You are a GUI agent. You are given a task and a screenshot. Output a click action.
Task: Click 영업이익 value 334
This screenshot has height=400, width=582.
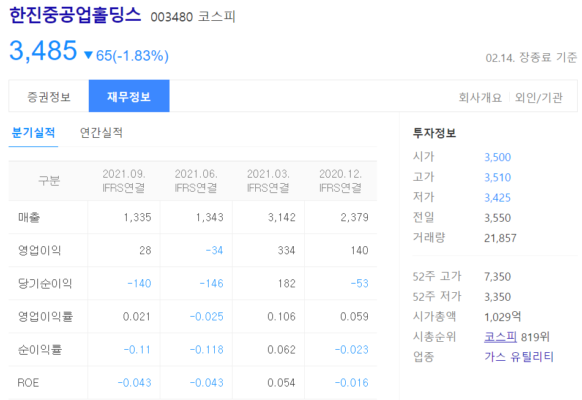click(x=286, y=251)
